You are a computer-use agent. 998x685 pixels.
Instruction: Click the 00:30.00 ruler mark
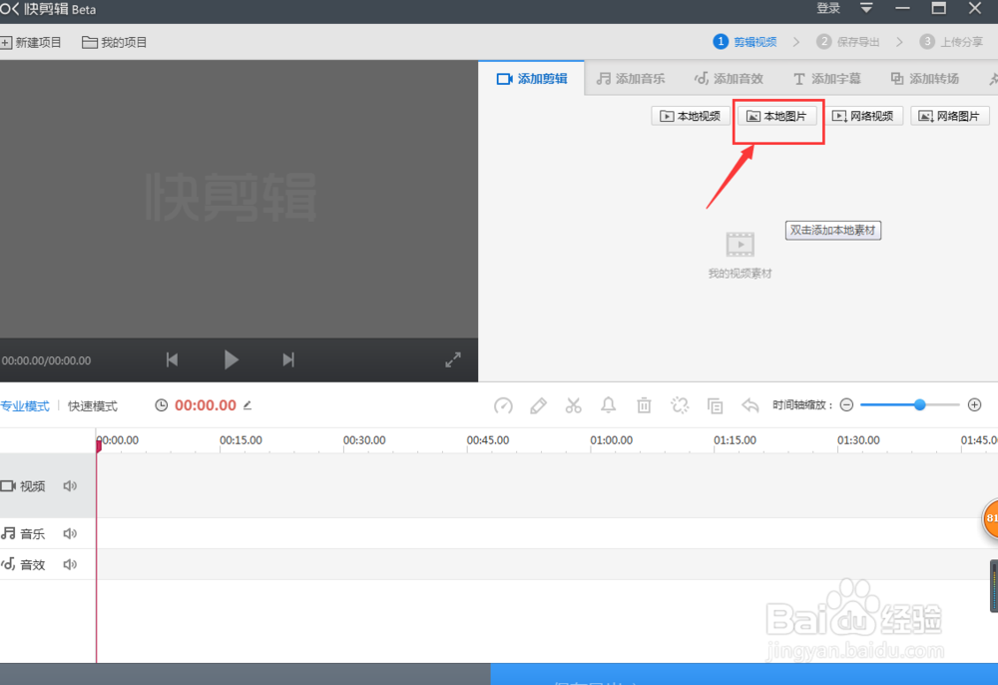(364, 440)
